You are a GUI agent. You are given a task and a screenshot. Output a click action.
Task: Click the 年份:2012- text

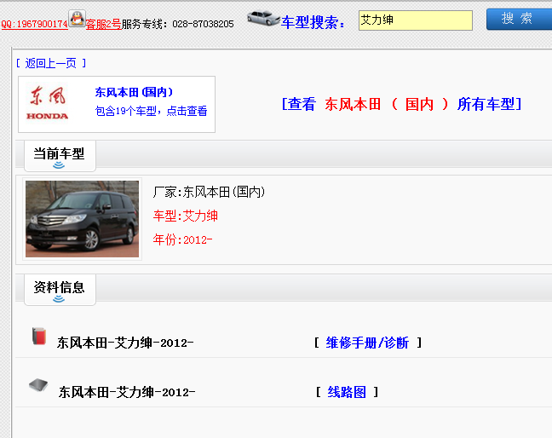[x=182, y=239]
